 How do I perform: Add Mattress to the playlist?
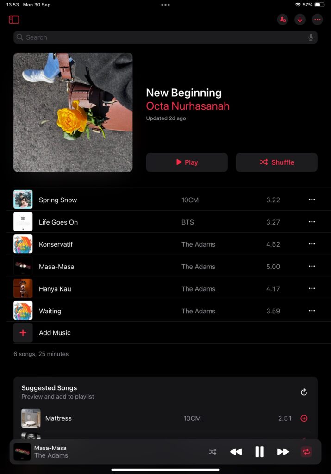pyautogui.click(x=304, y=418)
